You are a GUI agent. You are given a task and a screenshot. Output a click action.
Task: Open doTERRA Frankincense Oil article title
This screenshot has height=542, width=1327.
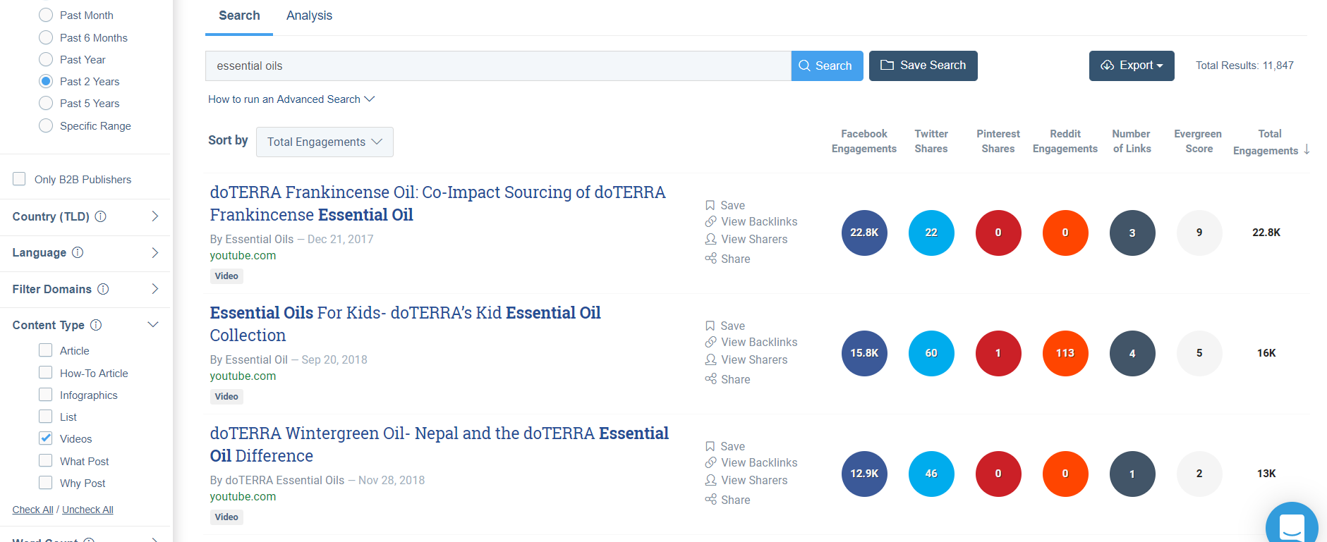tap(437, 203)
